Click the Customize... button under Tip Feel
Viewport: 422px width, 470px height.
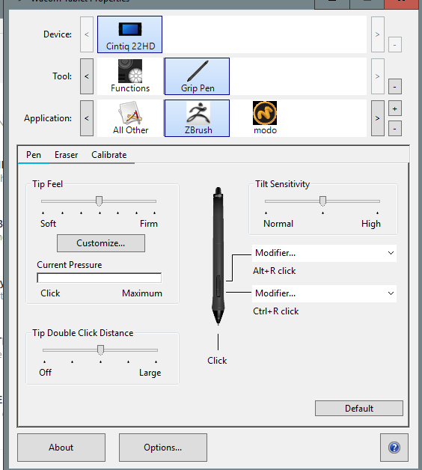tap(101, 243)
